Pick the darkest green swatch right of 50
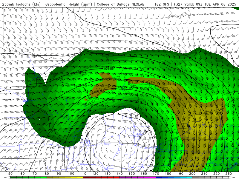239x179 pixels. (13, 178)
